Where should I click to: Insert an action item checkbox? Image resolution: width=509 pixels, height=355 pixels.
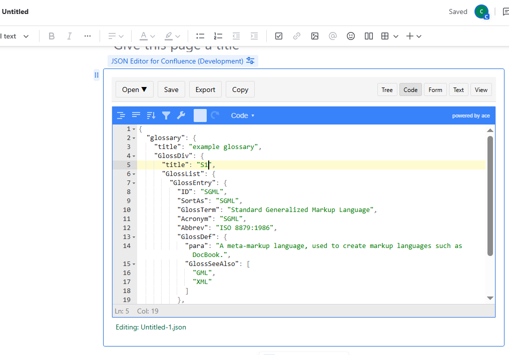(278, 36)
